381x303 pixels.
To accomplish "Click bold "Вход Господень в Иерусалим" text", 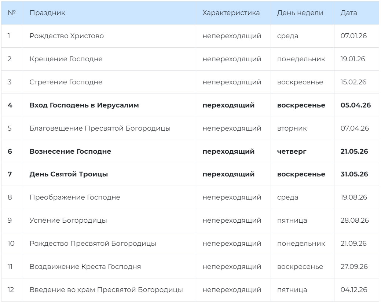I will tap(84, 105).
